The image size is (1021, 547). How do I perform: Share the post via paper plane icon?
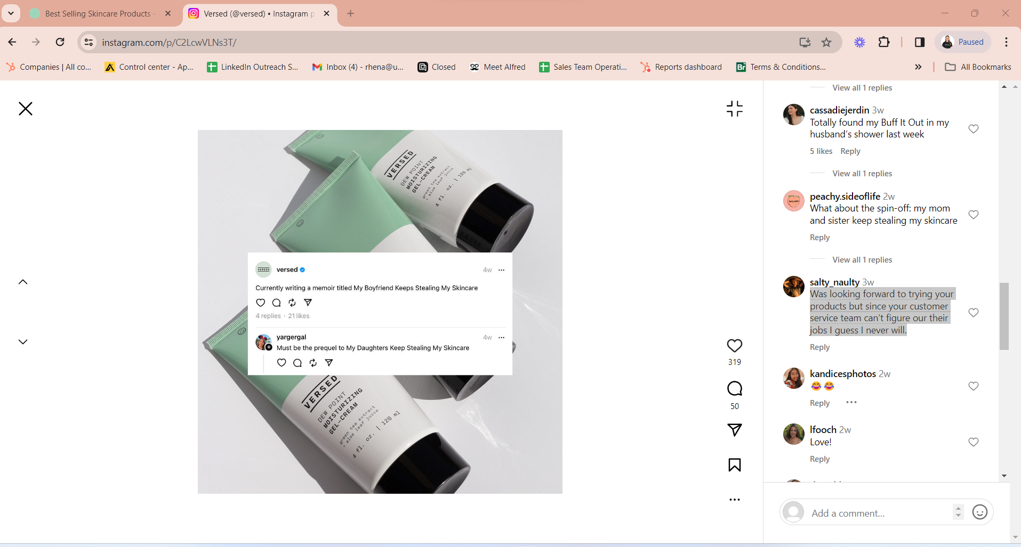[x=735, y=430]
